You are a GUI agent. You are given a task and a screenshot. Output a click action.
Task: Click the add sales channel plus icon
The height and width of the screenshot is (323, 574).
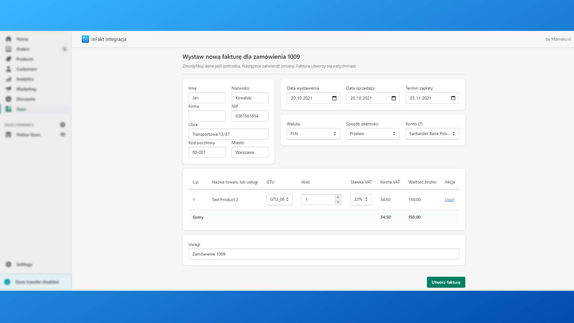coord(63,125)
